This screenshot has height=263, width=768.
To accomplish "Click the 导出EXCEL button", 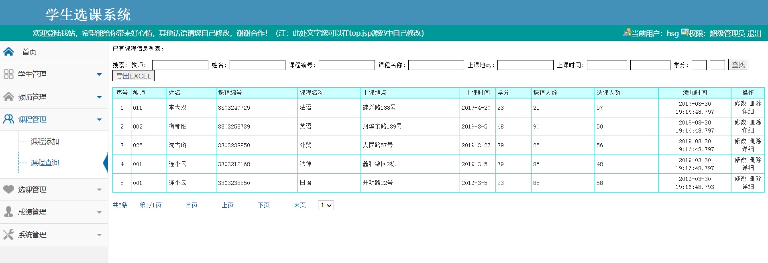I will (x=133, y=76).
